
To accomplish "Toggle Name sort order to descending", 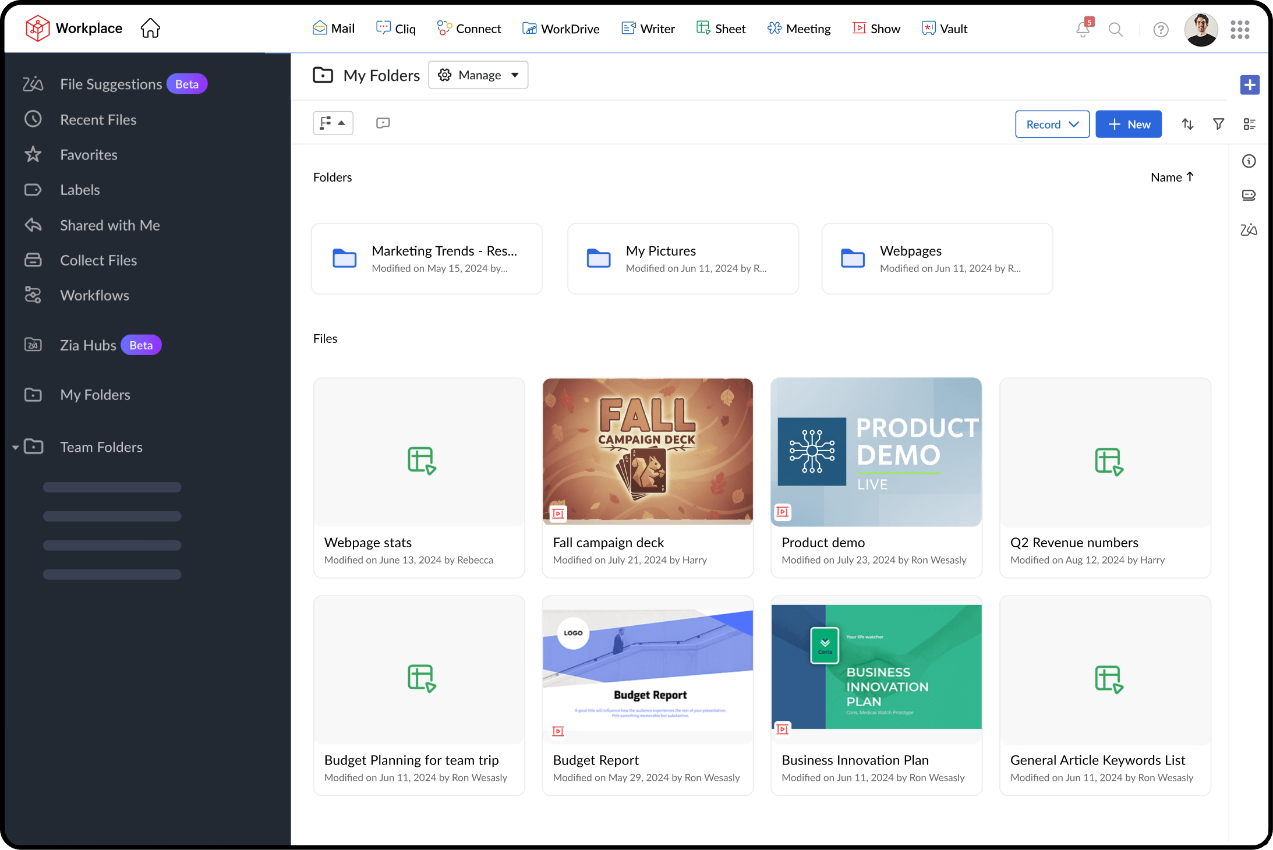I will [1172, 176].
